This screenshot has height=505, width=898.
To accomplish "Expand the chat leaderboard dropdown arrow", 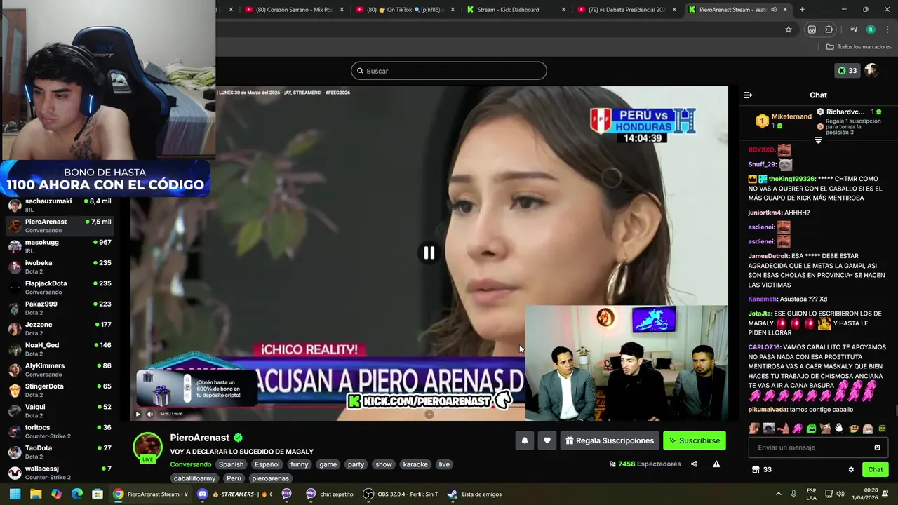I will tap(818, 140).
